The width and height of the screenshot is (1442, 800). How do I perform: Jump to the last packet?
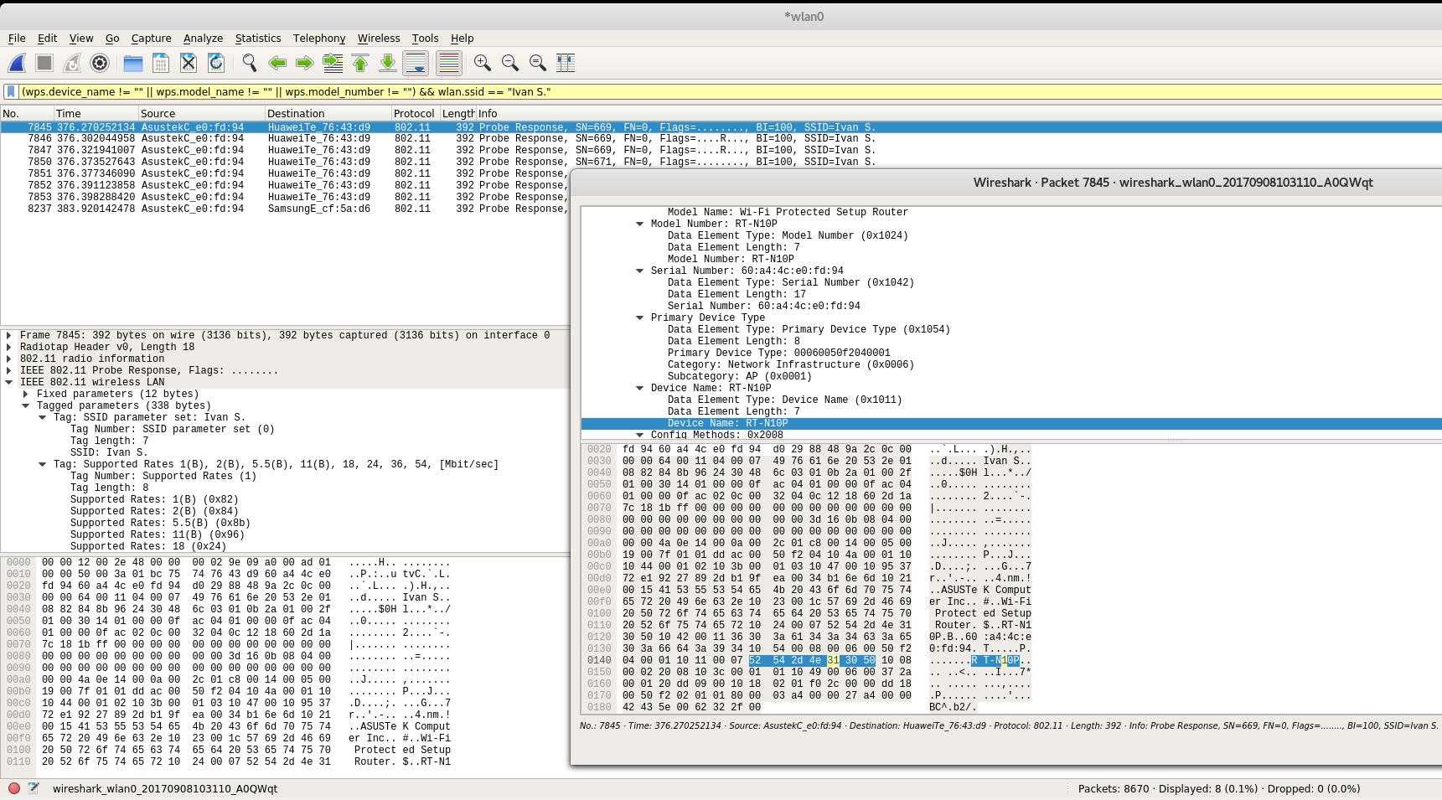tap(388, 63)
